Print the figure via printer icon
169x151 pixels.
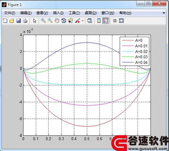(x=25, y=21)
